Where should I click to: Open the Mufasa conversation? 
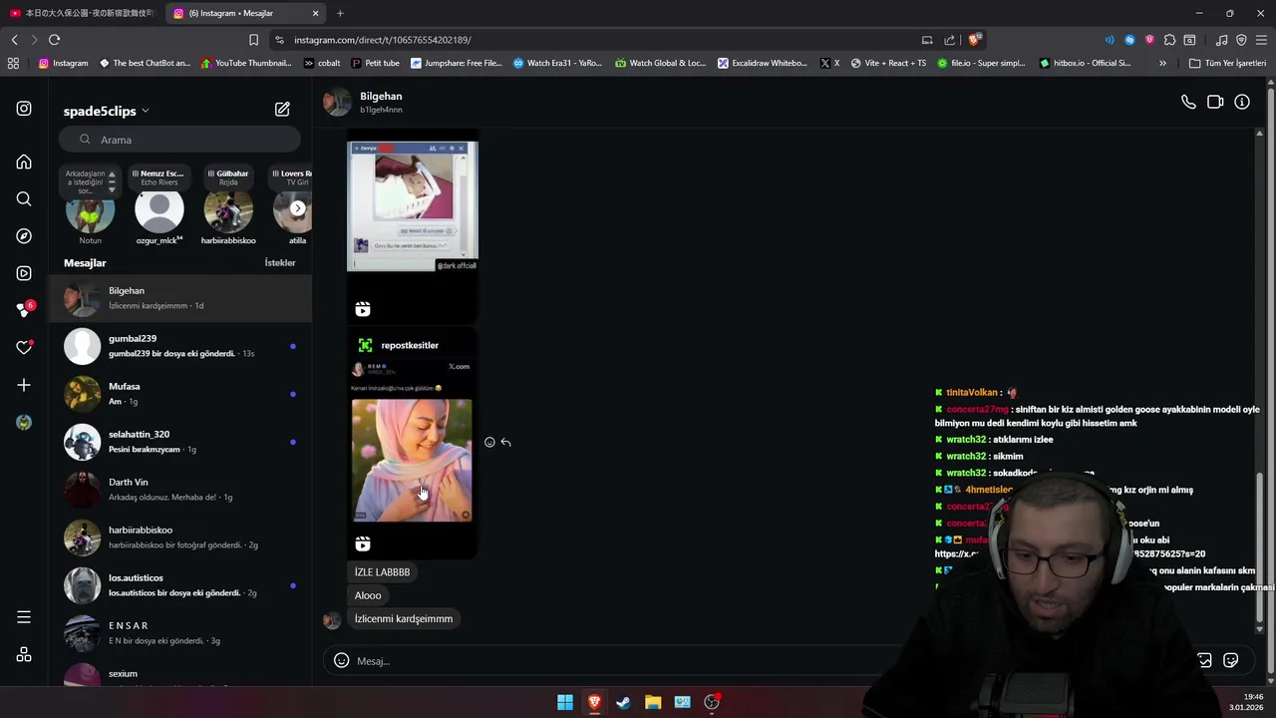pos(180,394)
